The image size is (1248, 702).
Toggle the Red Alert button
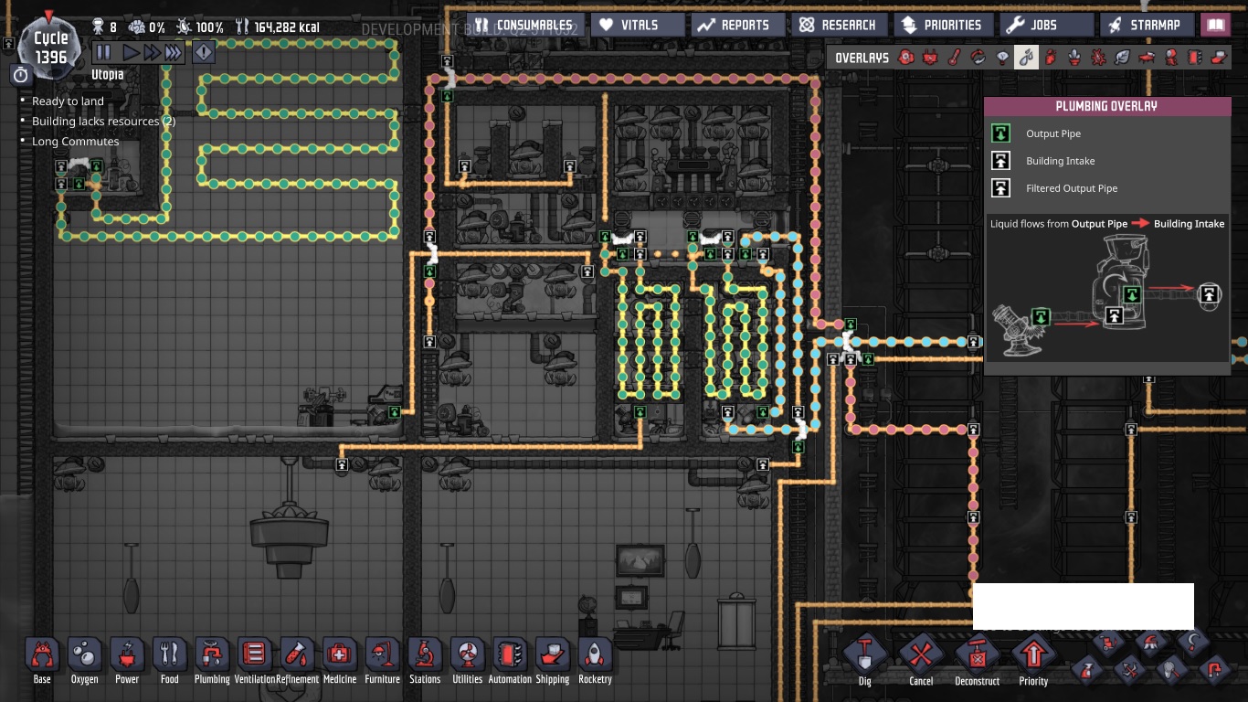(x=203, y=52)
